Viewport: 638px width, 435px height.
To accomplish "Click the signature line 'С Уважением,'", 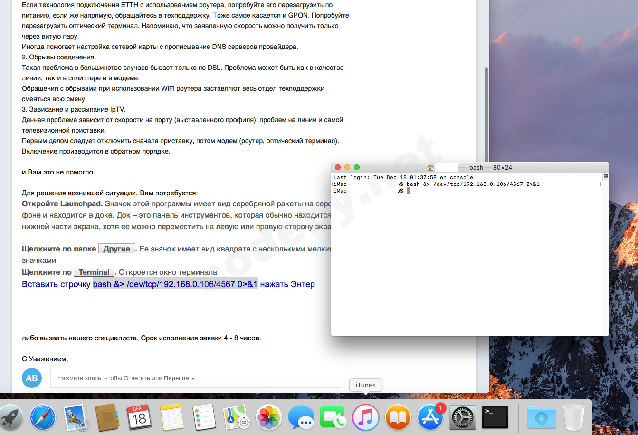I will point(45,359).
